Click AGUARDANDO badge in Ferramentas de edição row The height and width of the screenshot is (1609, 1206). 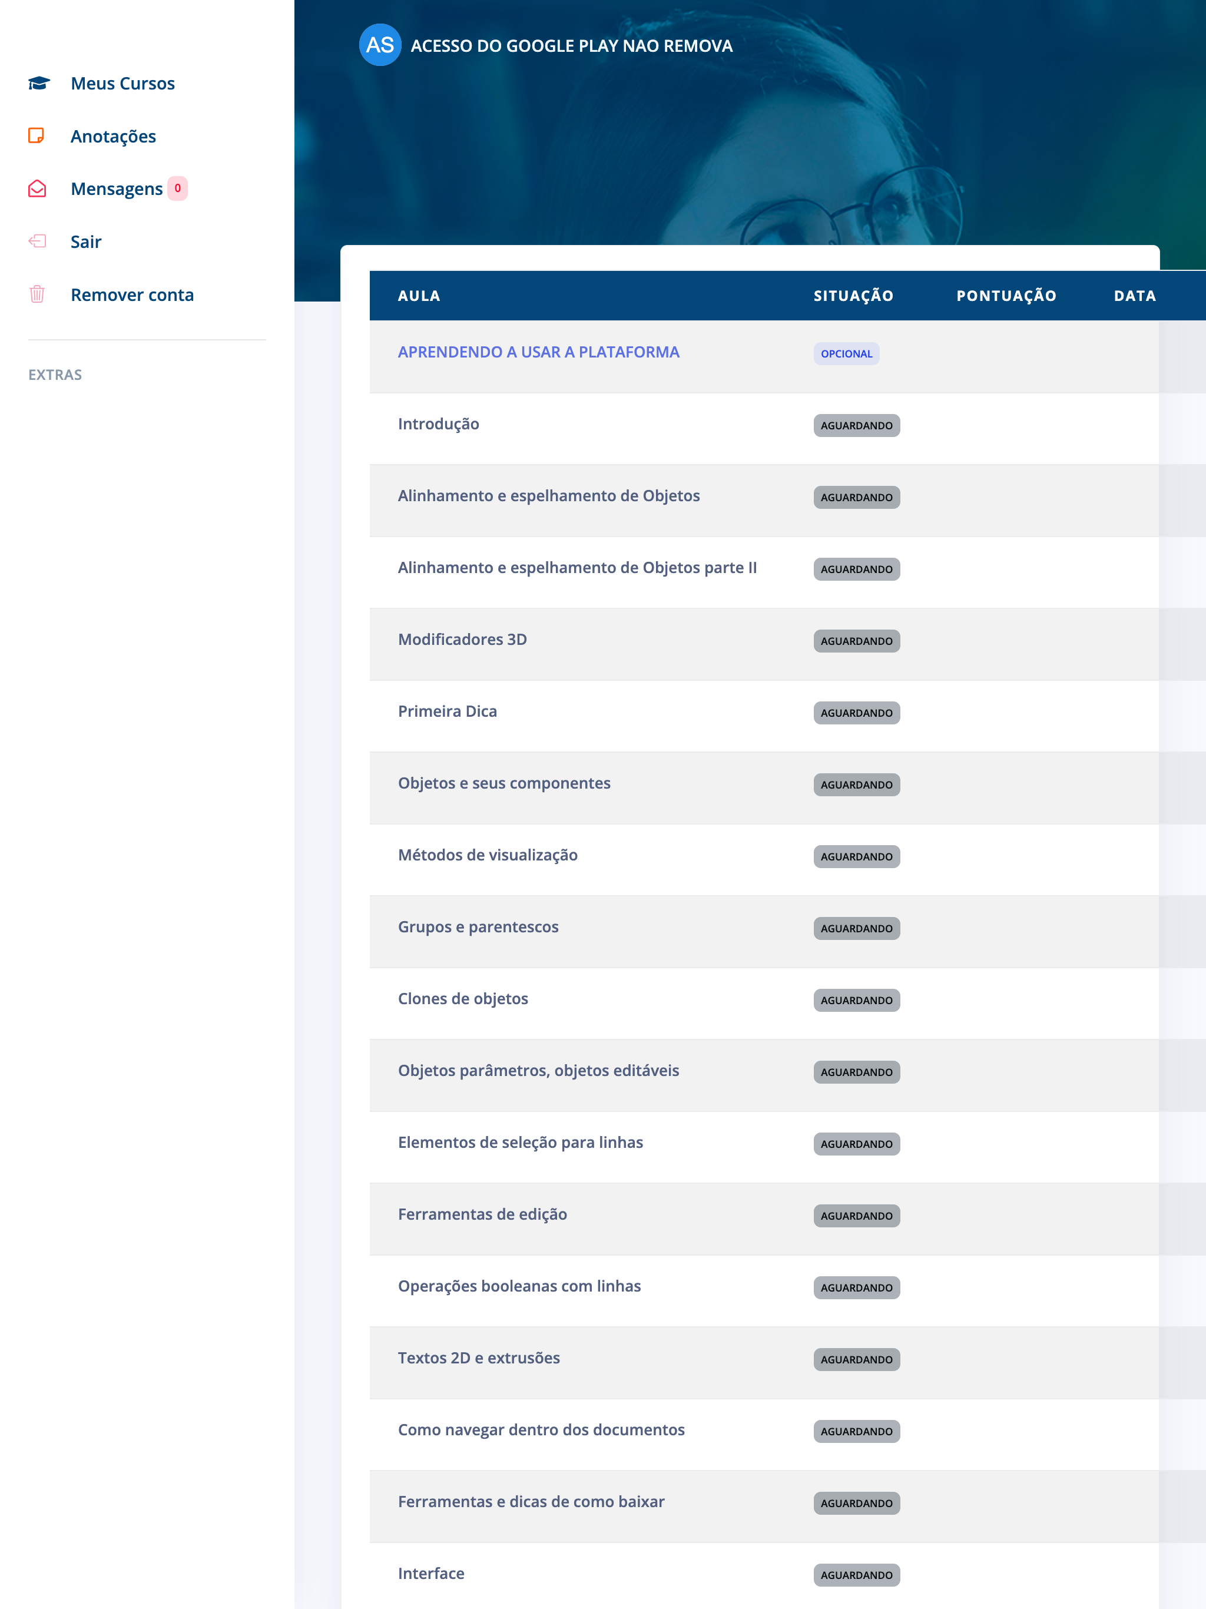[856, 1216]
